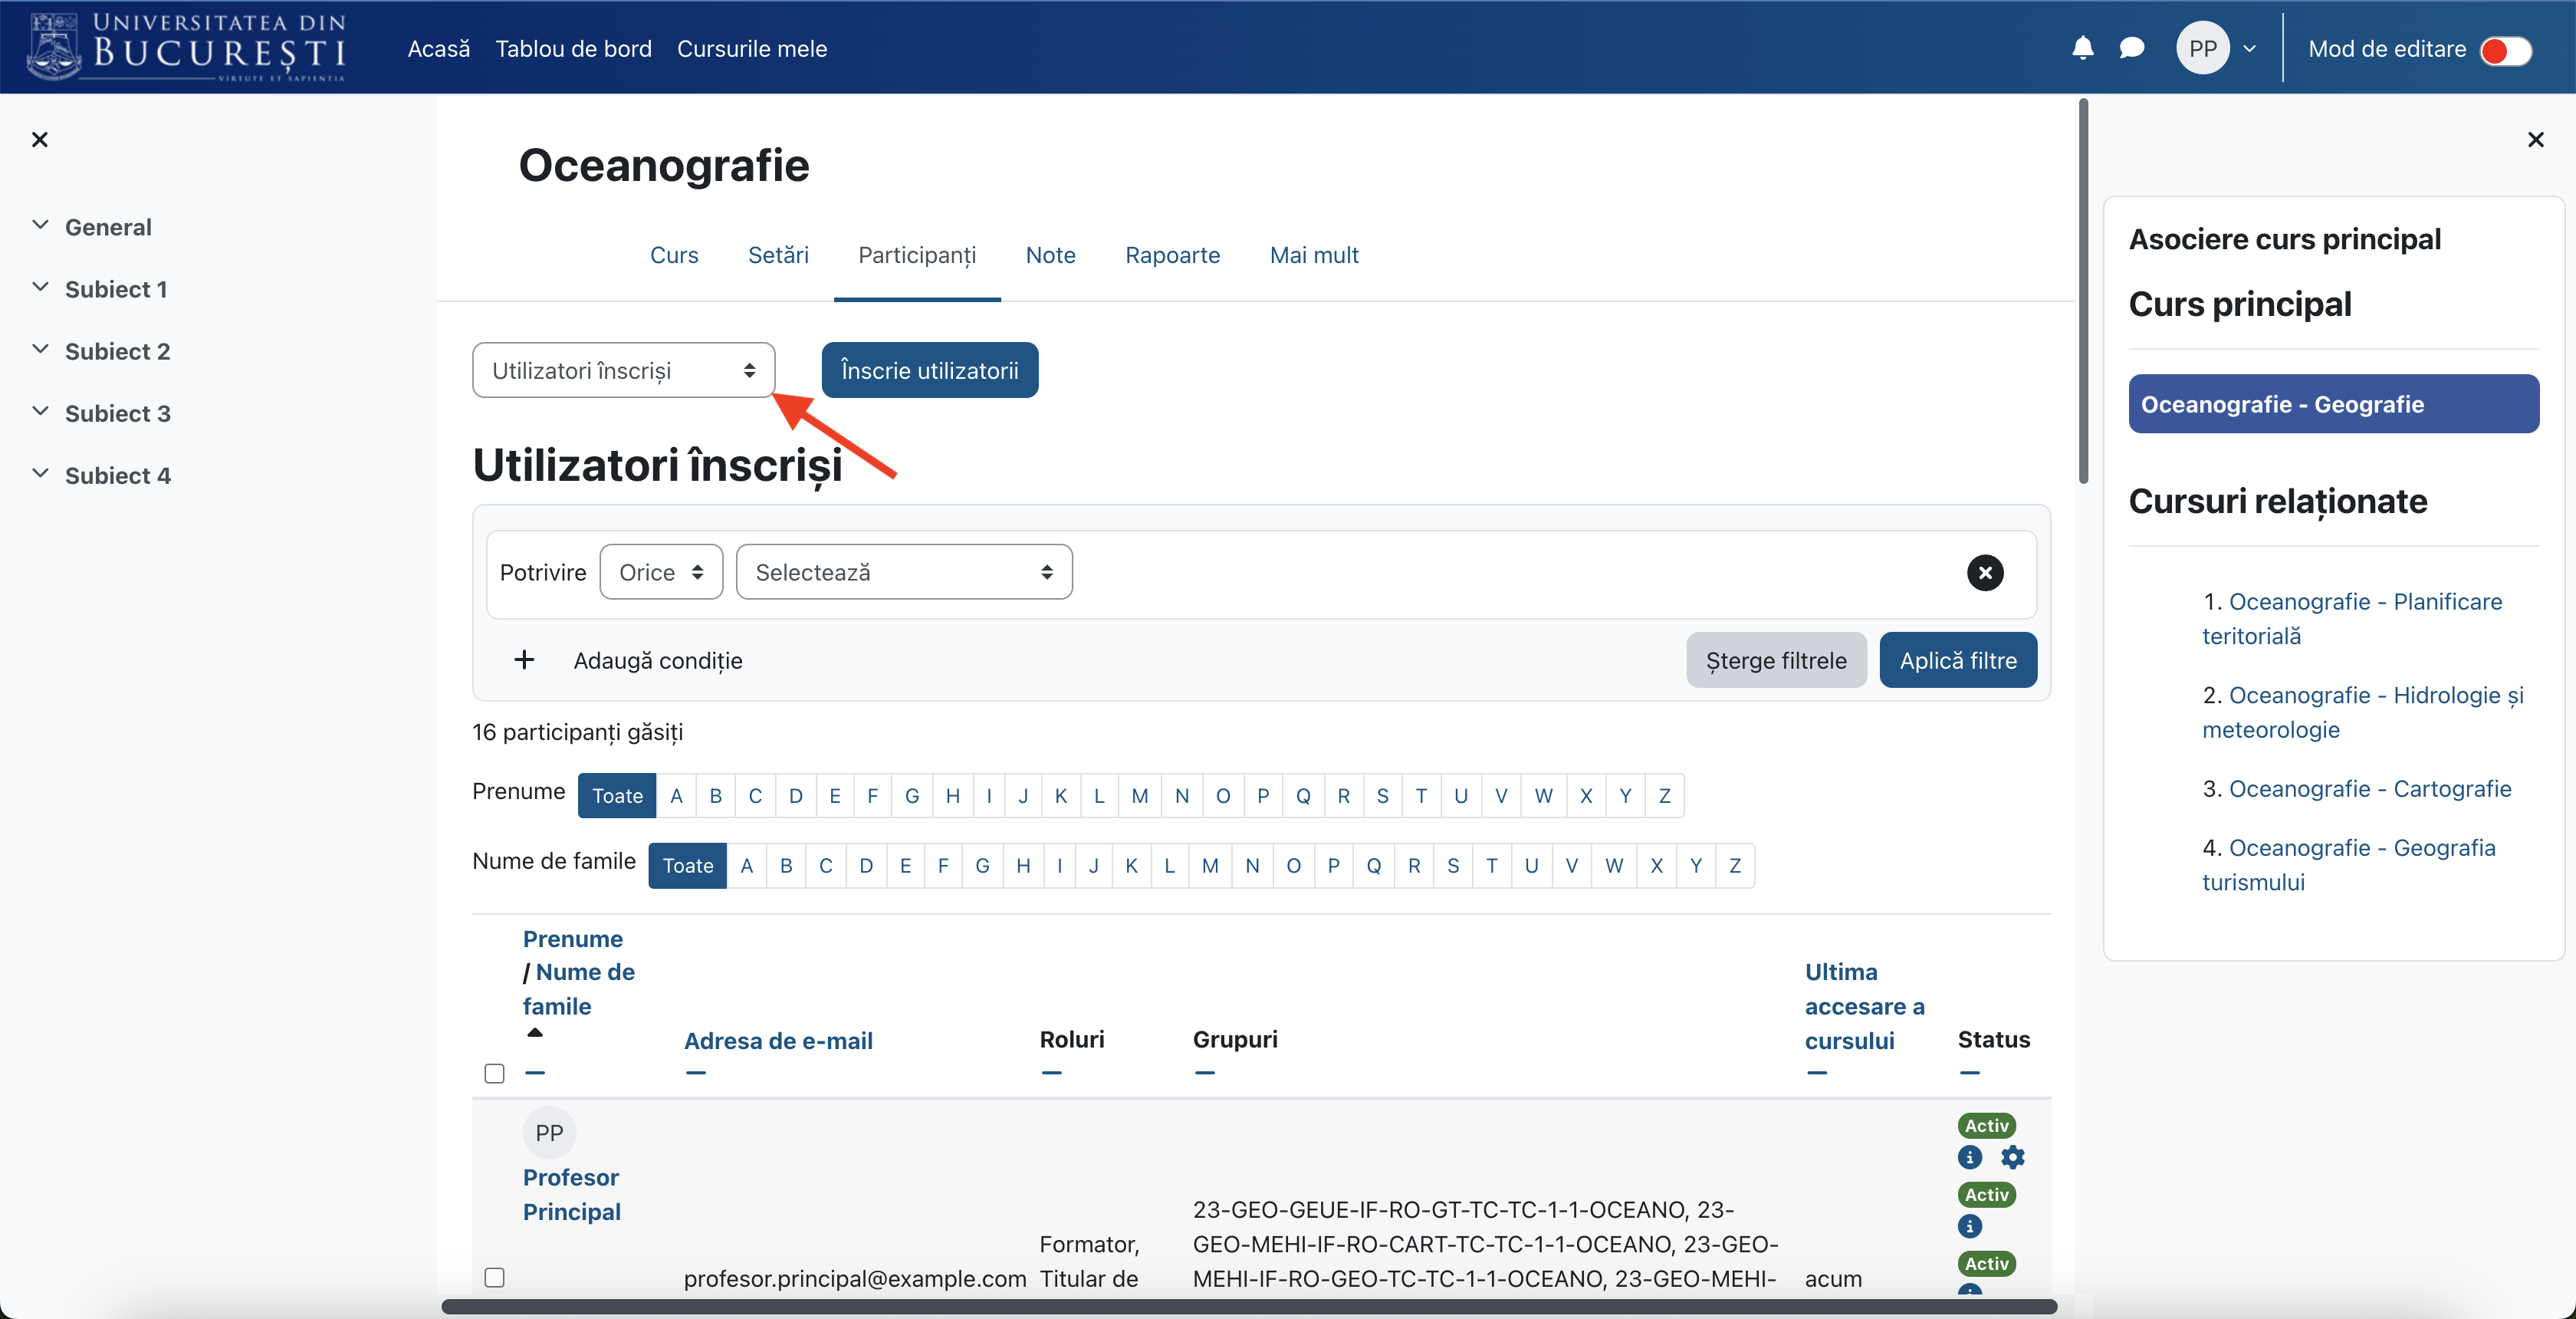Screen dimensions: 2576x1319
Task: Open the messaging chat bubble icon
Action: 2131,48
